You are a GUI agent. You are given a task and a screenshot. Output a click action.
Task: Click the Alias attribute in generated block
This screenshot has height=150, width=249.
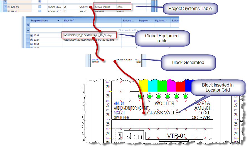(x=138, y=62)
